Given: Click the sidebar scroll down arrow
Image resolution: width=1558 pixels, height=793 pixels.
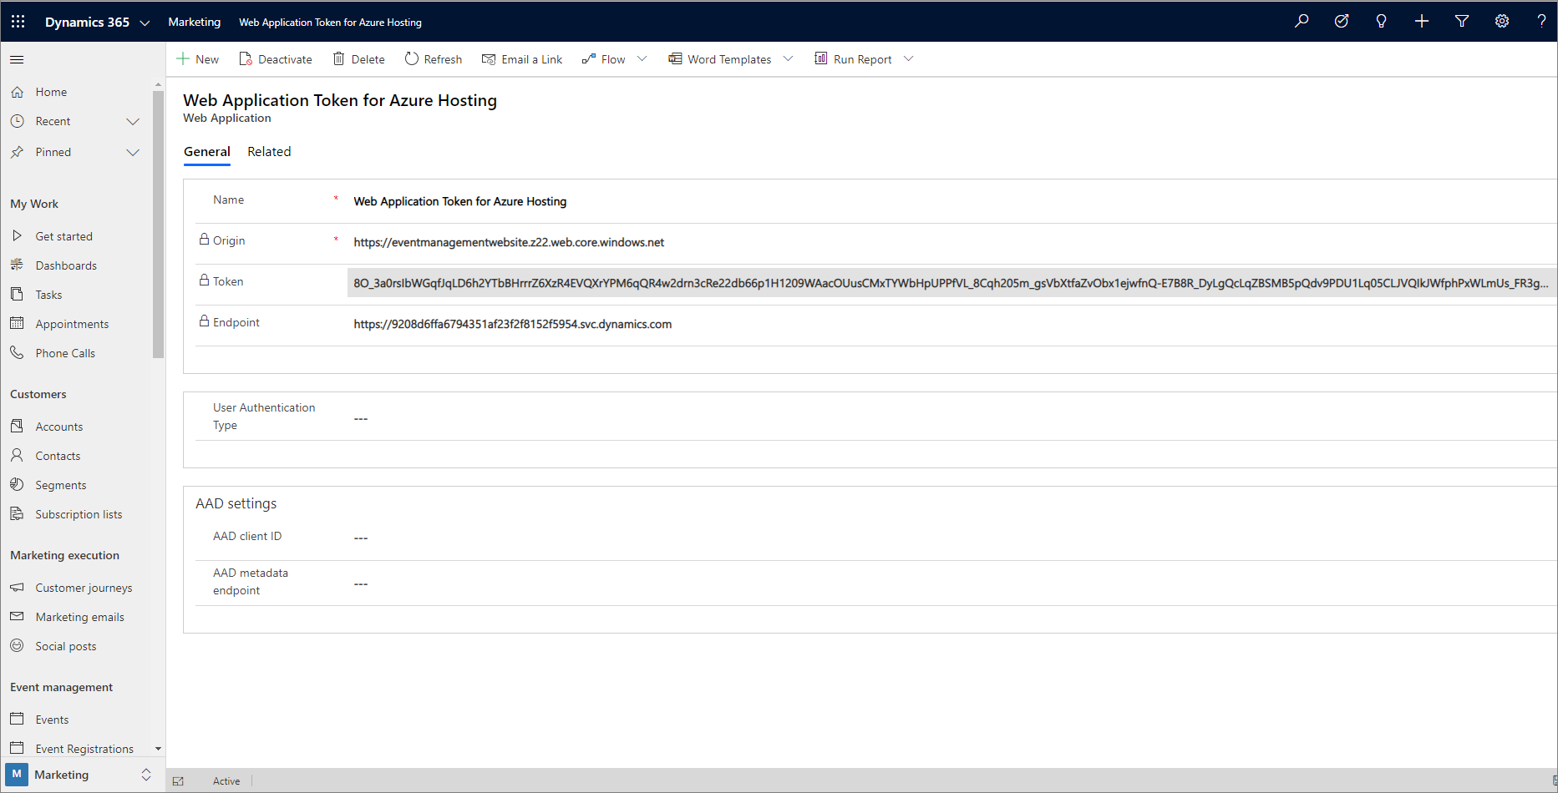Looking at the screenshot, I should (x=158, y=749).
